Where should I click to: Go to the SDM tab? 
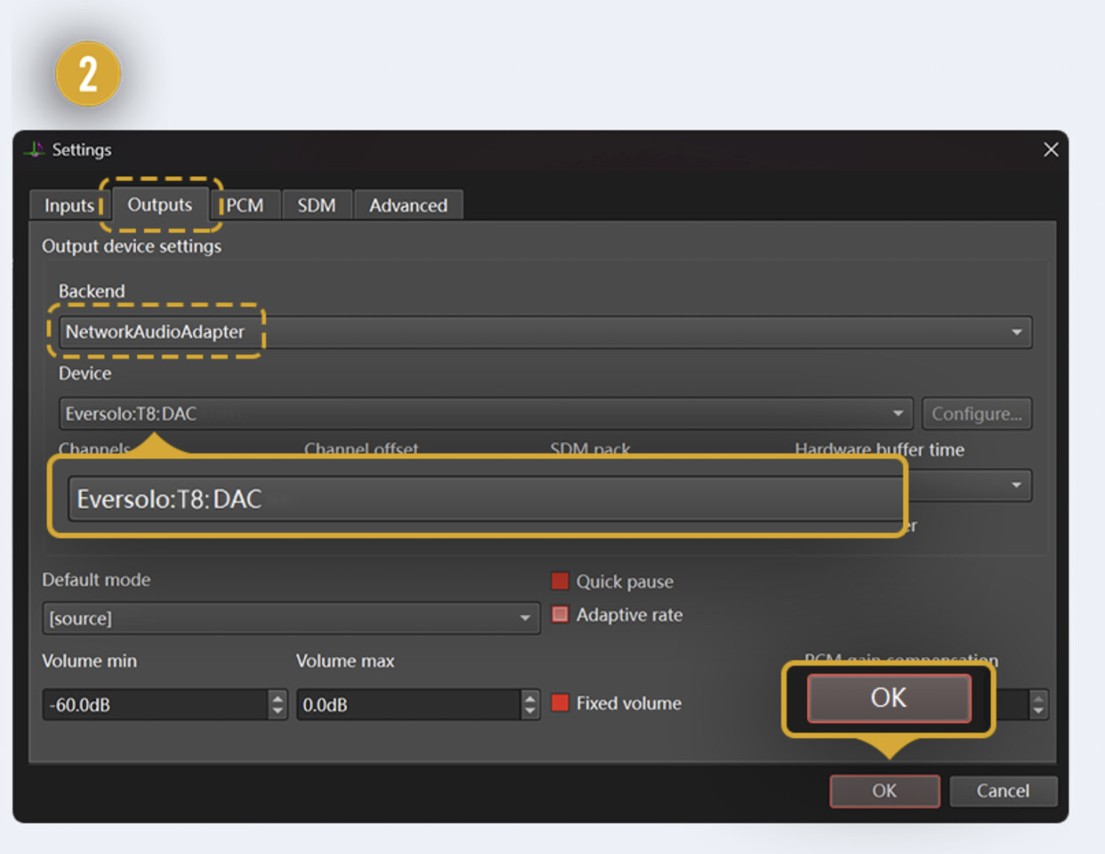tap(316, 205)
